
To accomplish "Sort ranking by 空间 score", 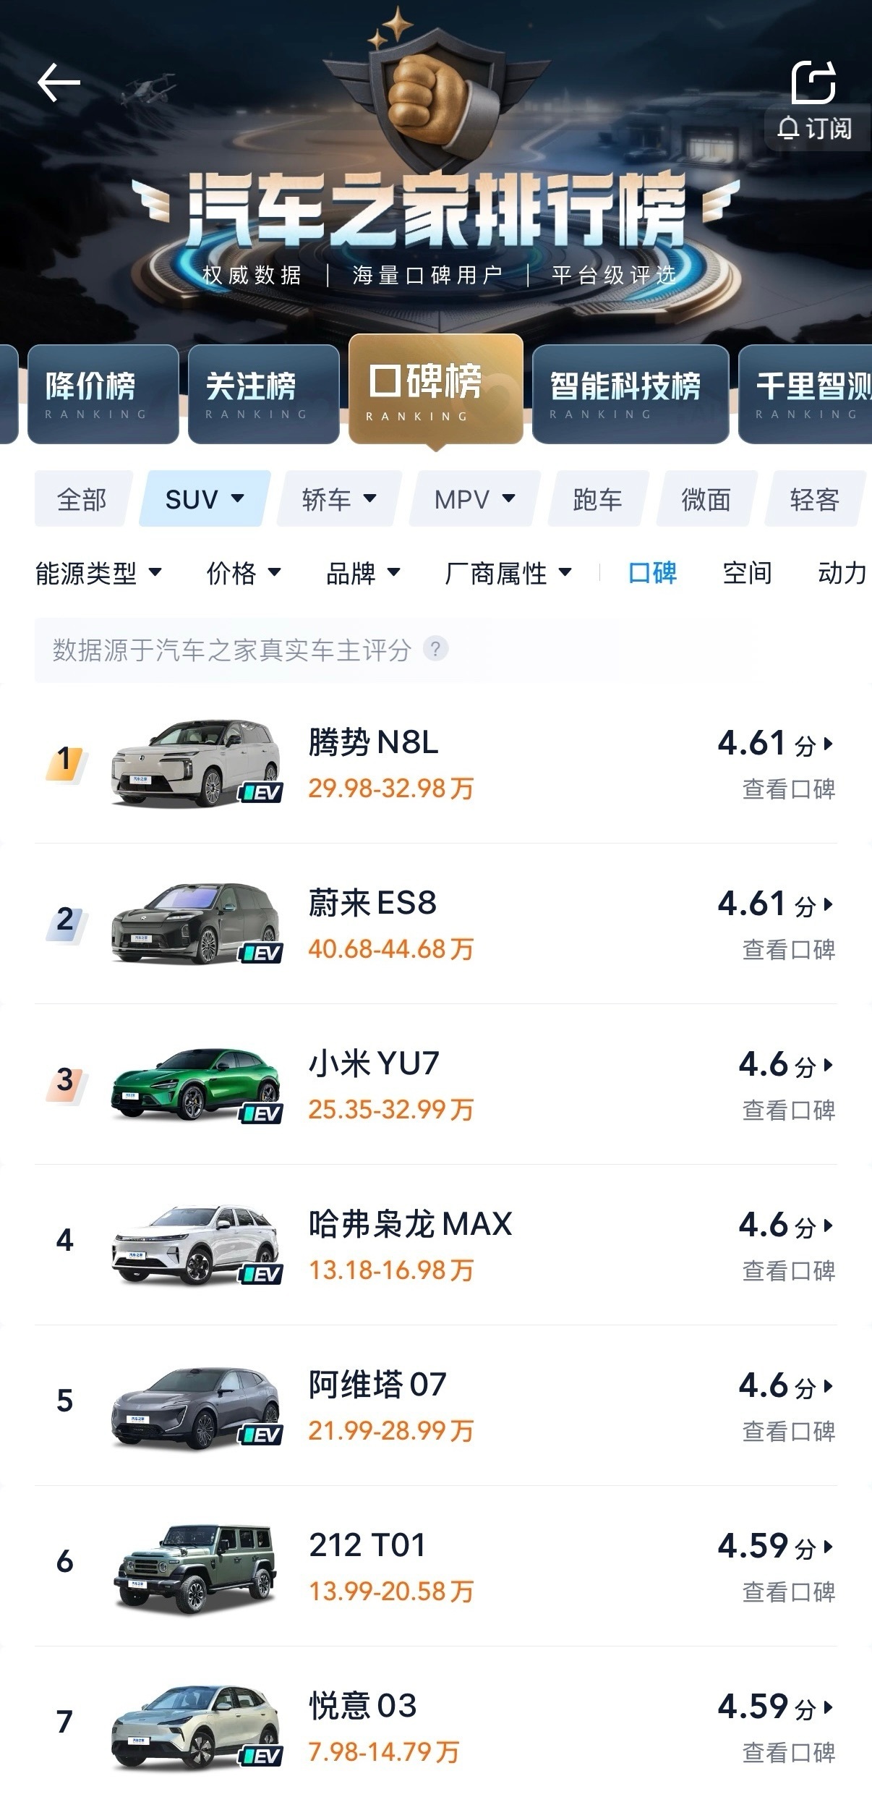I will 747,573.
